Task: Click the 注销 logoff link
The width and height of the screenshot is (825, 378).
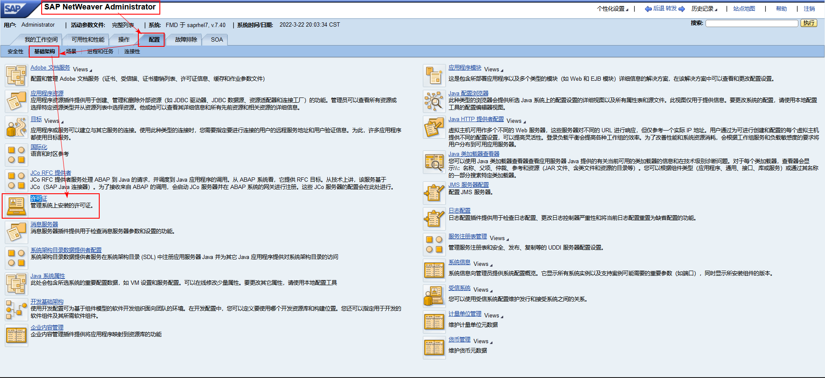Action: tap(810, 9)
